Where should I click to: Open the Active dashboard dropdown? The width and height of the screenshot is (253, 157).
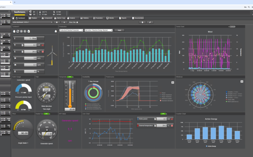coord(32,22)
